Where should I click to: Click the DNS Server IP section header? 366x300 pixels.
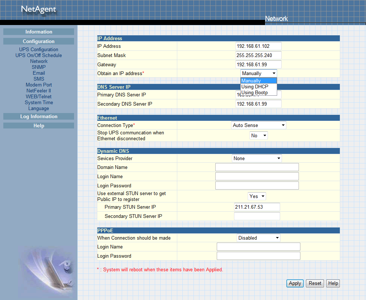pyautogui.click(x=219, y=87)
